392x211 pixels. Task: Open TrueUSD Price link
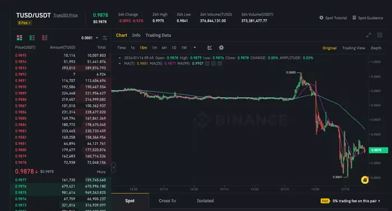(x=66, y=15)
